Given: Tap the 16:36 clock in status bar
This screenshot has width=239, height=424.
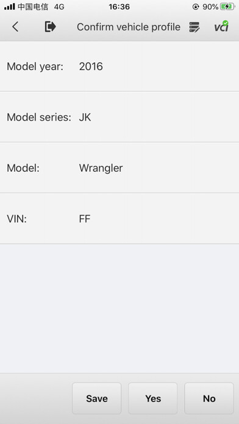Looking at the screenshot, I should tap(120, 7).
